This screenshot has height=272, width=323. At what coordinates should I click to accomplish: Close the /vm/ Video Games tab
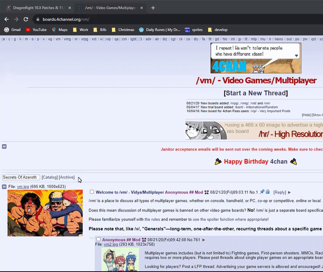[142, 8]
